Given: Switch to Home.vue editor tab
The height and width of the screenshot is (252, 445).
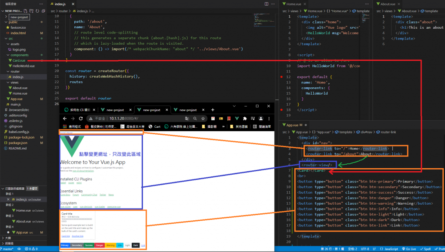Looking at the screenshot, I should pos(293,4).
